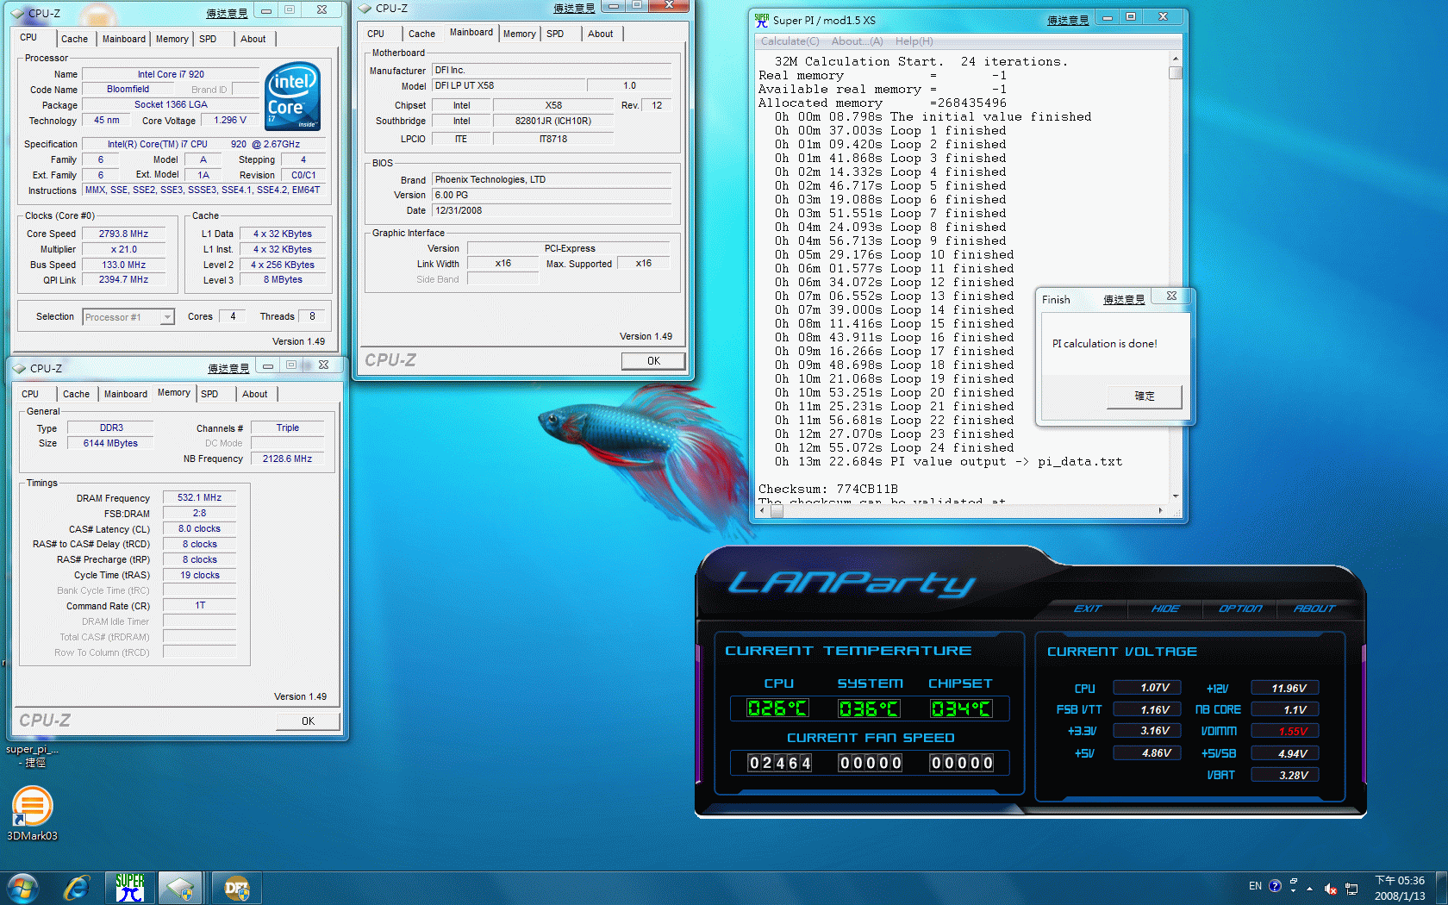Click the network connection tray icon
1448x905 pixels.
point(1351,888)
